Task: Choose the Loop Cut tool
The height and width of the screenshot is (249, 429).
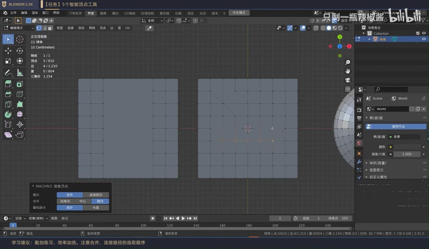Action: tap(20, 94)
